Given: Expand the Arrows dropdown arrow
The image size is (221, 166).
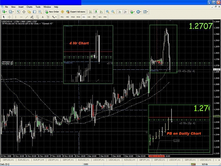Looking at the screenshot, I should click(56, 17).
